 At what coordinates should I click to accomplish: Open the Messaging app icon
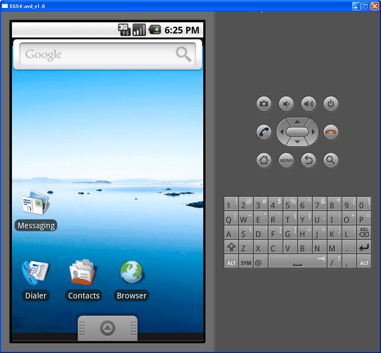(x=36, y=202)
